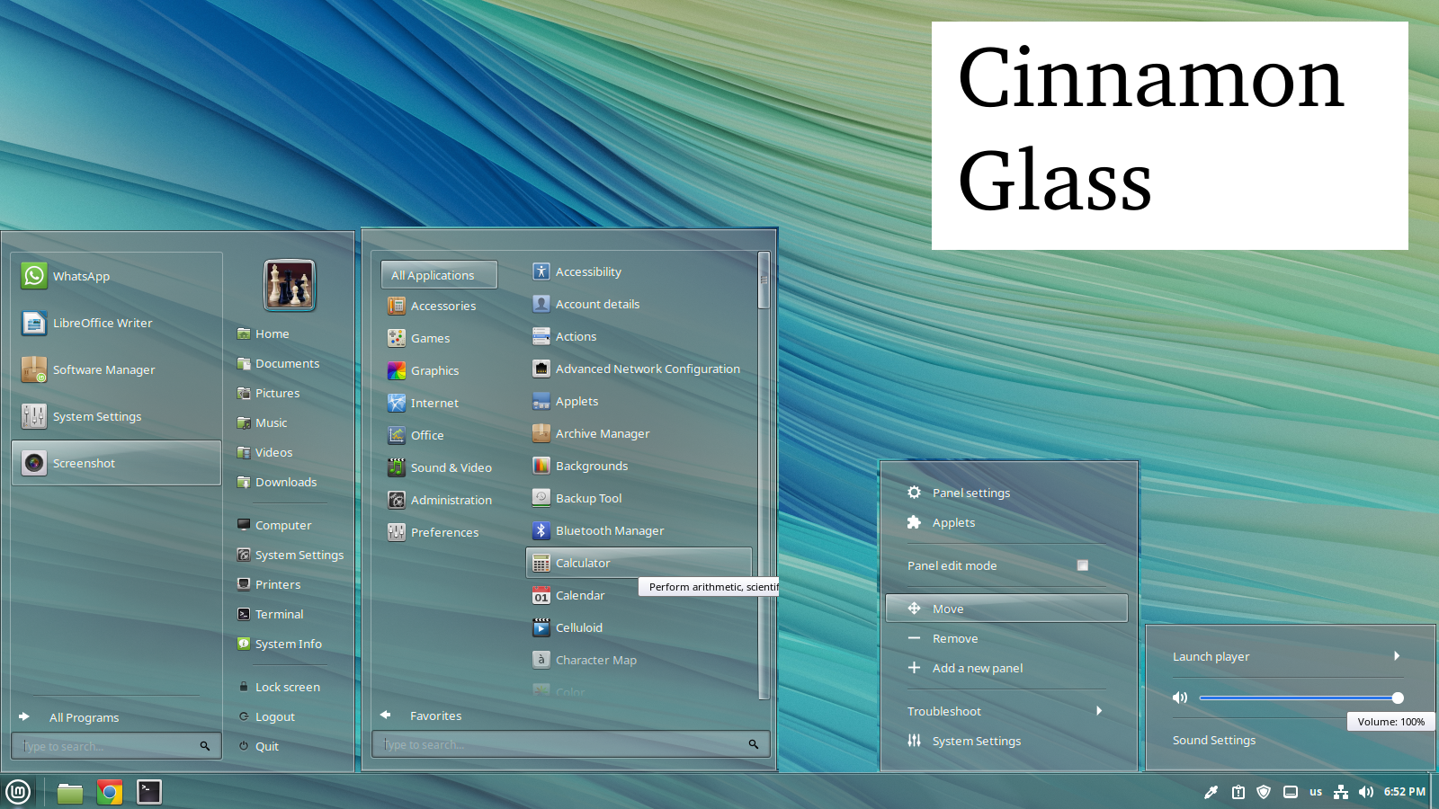
Task: Open Bluetooth Manager from the app list
Action: click(609, 530)
